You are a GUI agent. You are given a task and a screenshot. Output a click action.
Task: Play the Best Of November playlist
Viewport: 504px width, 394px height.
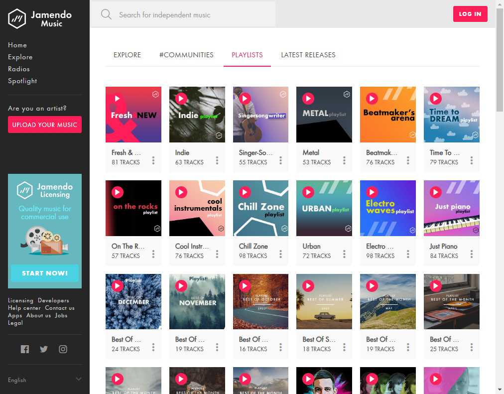click(x=181, y=286)
